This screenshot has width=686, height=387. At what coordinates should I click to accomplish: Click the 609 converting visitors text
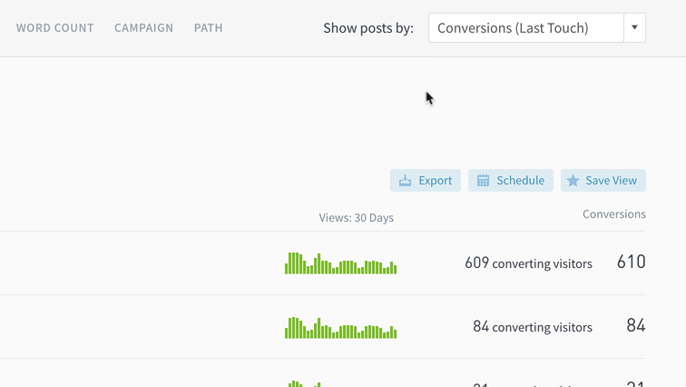[528, 263]
